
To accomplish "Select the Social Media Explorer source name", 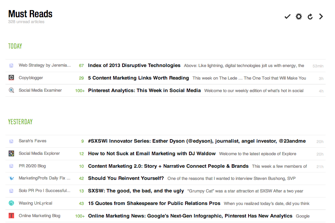I will coord(39,154).
